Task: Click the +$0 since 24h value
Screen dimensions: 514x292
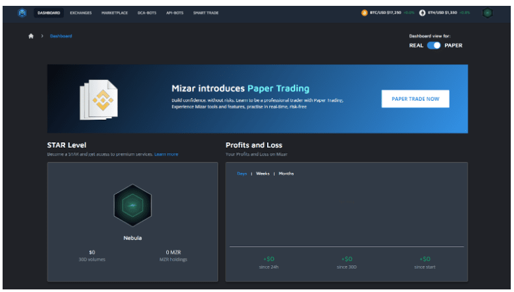Action: click(x=269, y=259)
